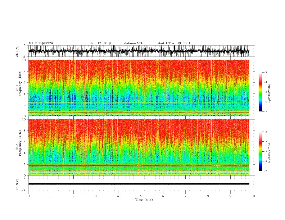Click the ch.3 voltage waveform trace

(139, 184)
